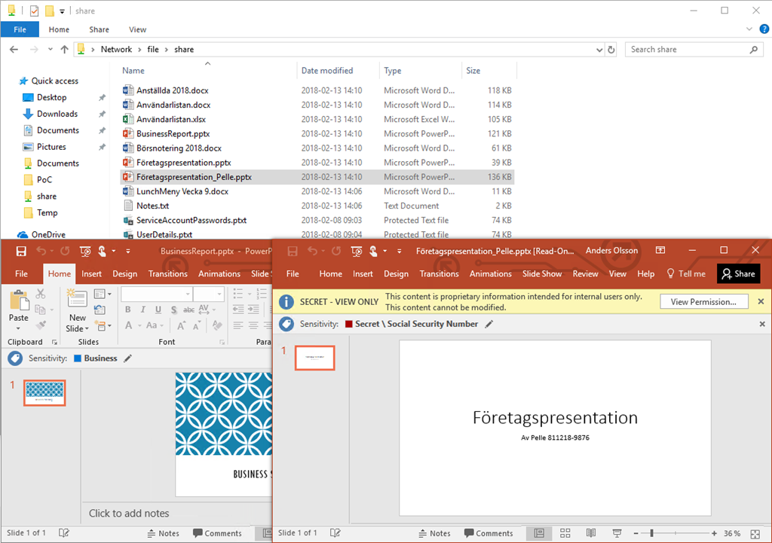
Task: Click Paste icon in BusinessReport ribbon
Action: point(19,301)
